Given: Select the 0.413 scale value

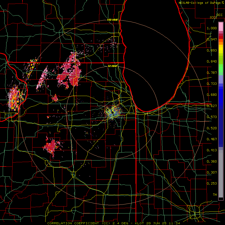Looking at the screenshot, I should (212, 150).
